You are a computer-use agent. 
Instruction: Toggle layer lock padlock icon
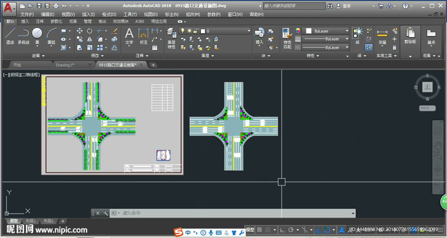pos(196,31)
